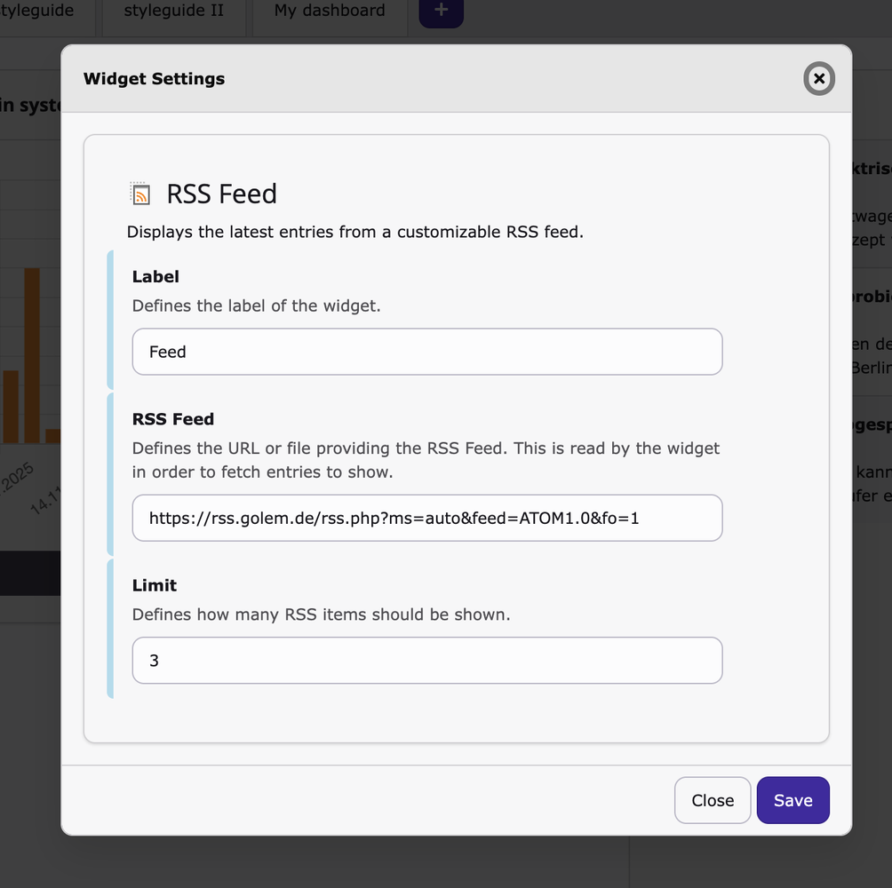Close the Widget Settings dialog with X icon
Viewport: 892px width, 888px height.
818,79
